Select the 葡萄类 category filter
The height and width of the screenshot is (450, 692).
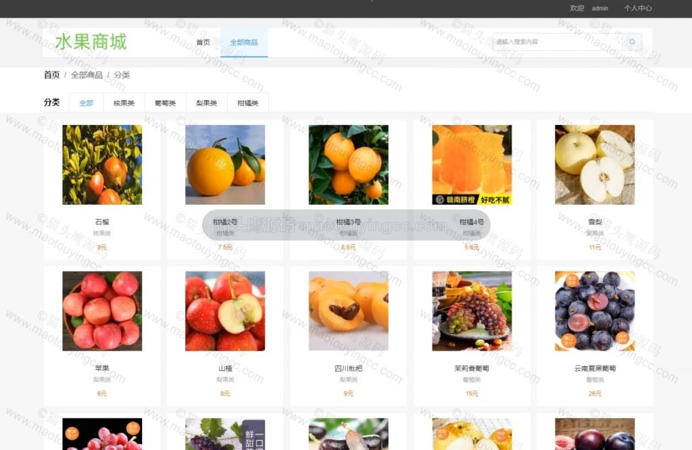[x=165, y=103]
